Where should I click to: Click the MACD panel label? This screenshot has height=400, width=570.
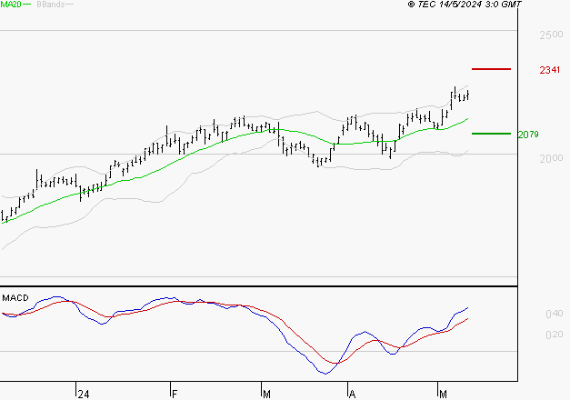click(15, 298)
